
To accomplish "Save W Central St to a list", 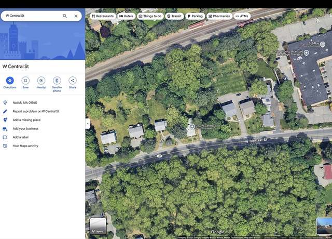I will (x=25, y=83).
